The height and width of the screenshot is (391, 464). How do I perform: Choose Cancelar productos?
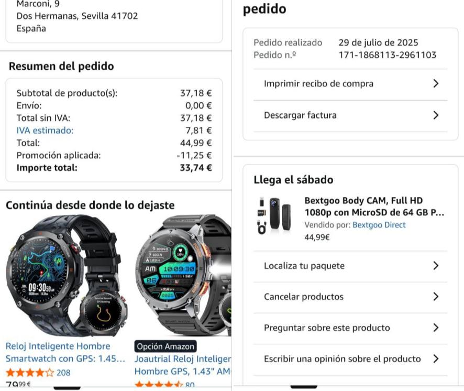350,297
